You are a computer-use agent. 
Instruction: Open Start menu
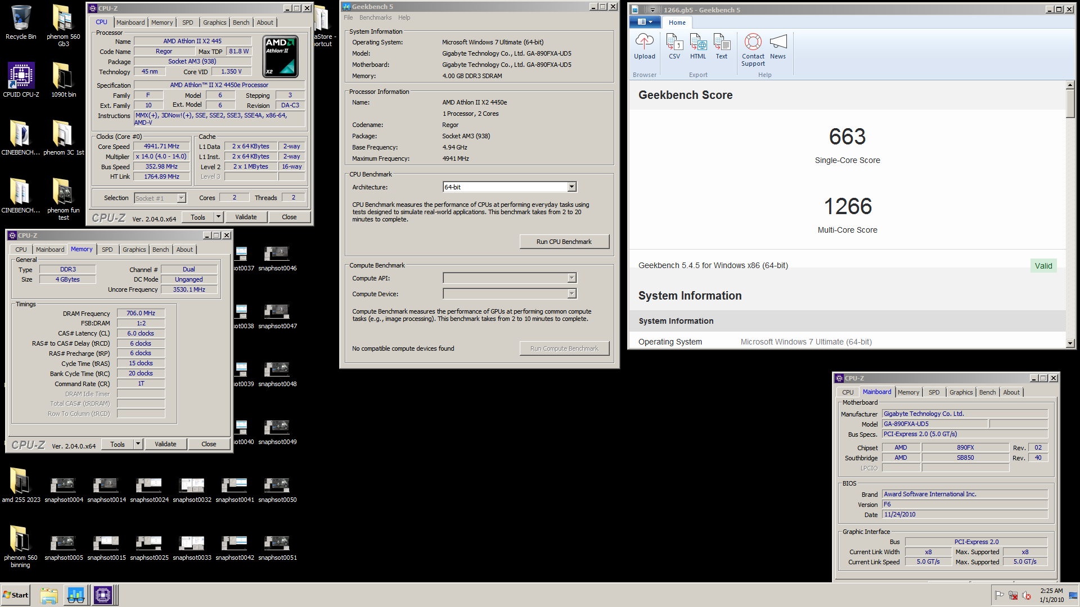pyautogui.click(x=16, y=595)
